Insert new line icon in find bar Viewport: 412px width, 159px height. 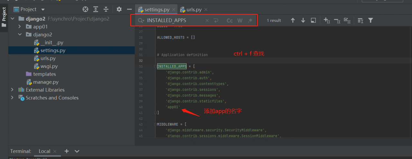click(216, 20)
